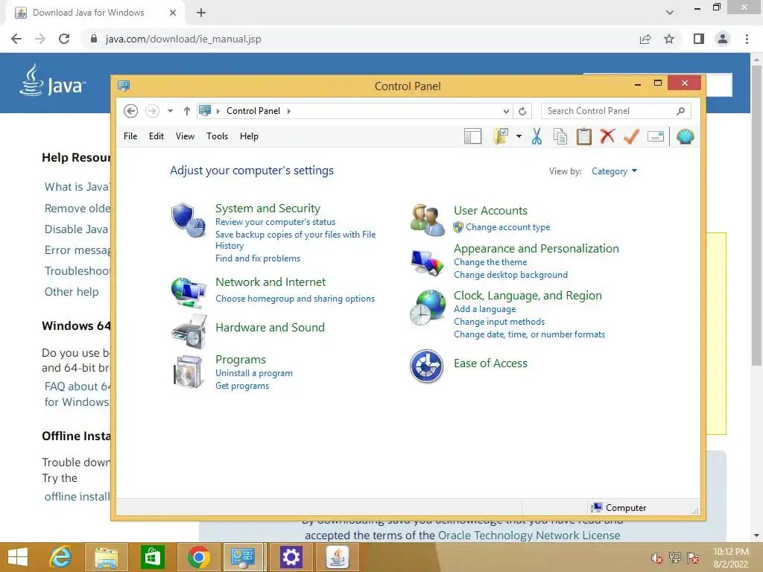Screen dimensions: 763x572
Task: Open the File menu
Action: (130, 136)
